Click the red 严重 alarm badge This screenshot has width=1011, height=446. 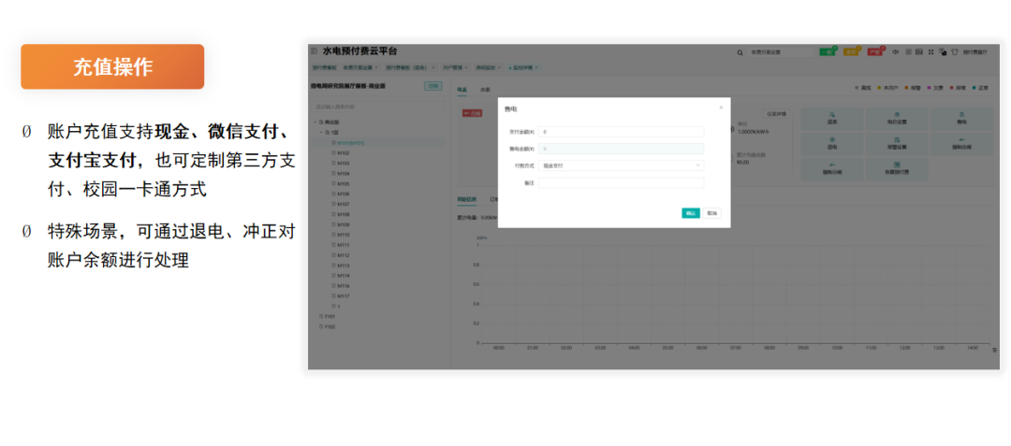[874, 52]
